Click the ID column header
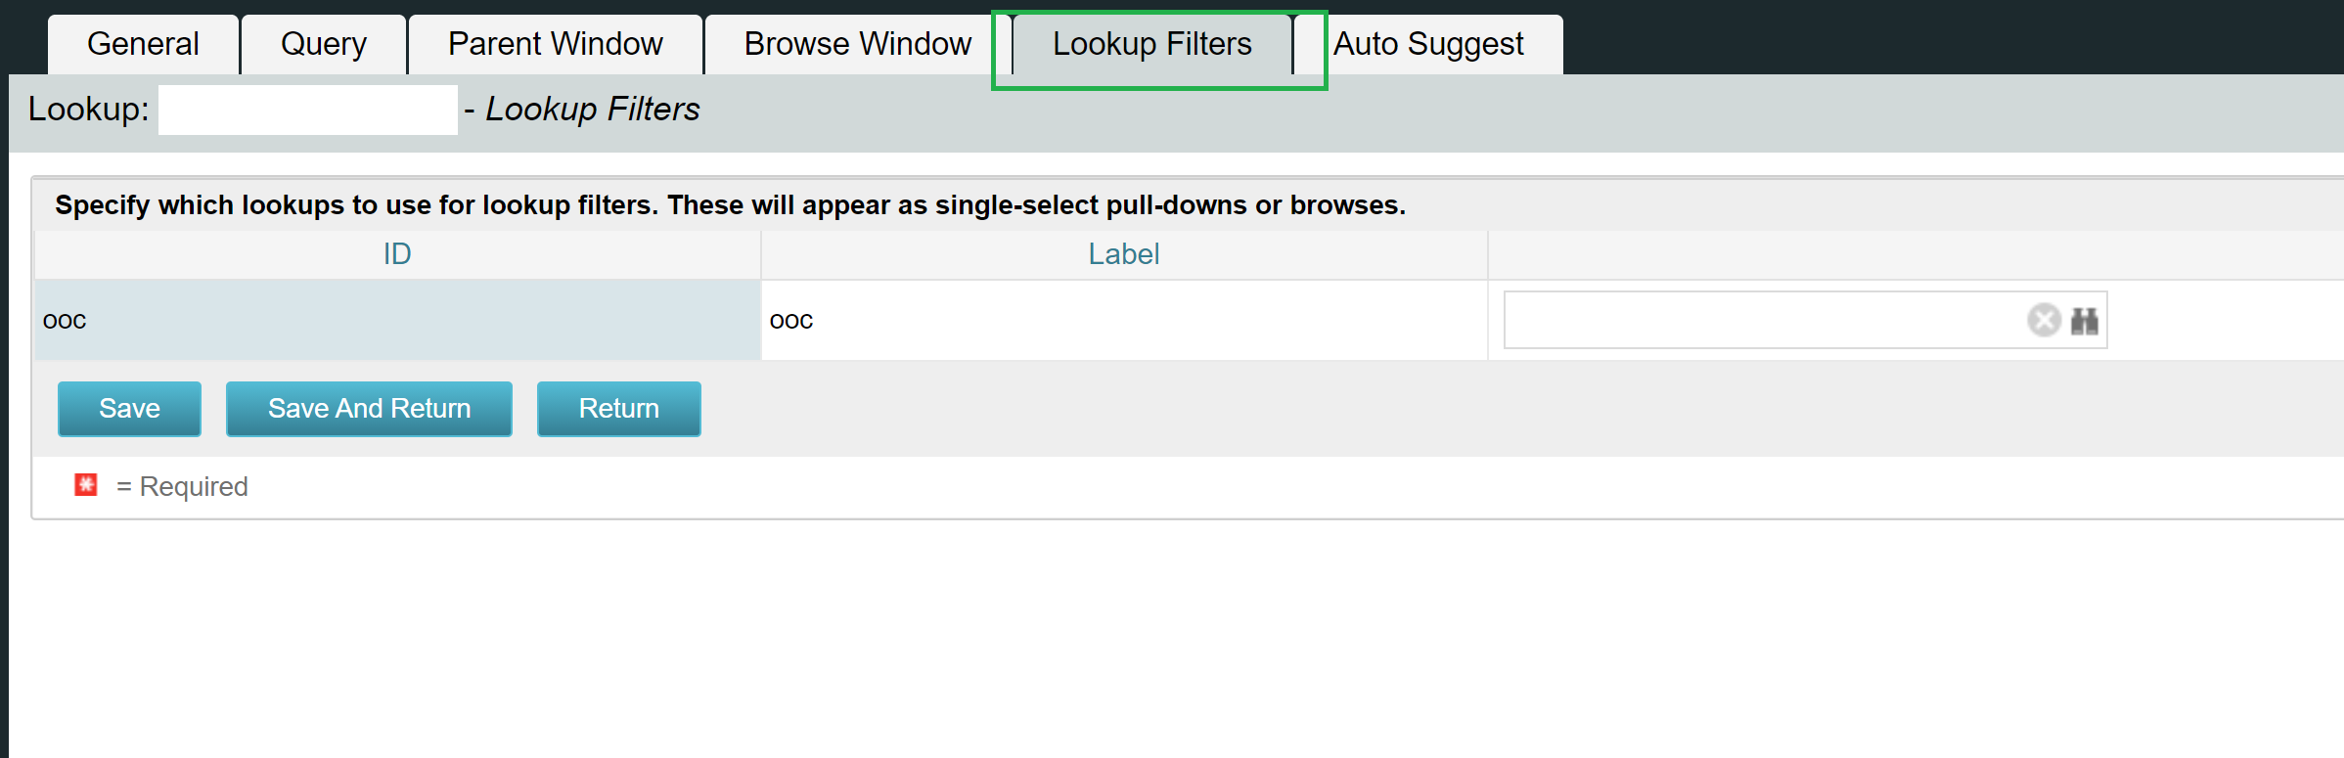2344x758 pixels. (397, 254)
